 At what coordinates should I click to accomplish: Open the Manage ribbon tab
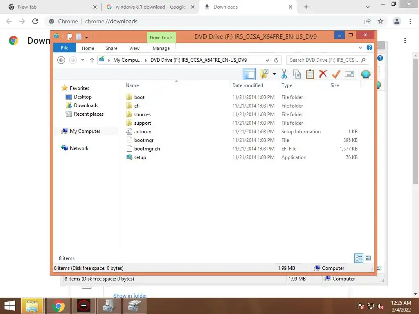161,48
